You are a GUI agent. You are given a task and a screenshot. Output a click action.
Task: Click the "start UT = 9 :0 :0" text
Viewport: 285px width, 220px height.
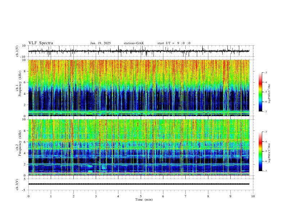pos(174,43)
